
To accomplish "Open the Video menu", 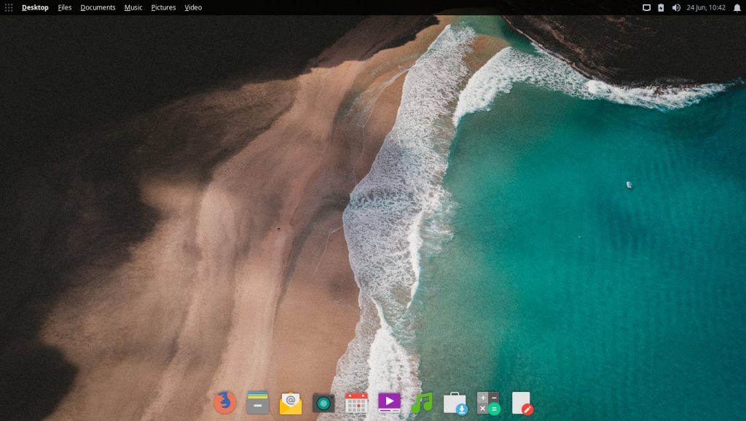I will 193,7.
